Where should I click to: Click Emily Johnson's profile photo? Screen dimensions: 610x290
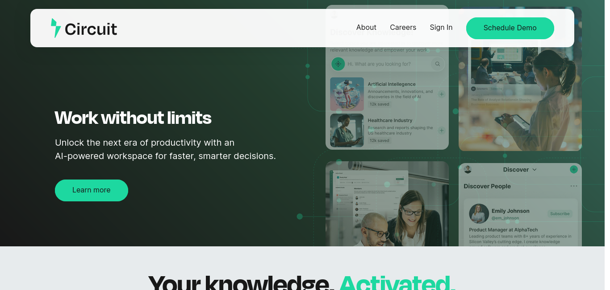pyautogui.click(x=479, y=214)
